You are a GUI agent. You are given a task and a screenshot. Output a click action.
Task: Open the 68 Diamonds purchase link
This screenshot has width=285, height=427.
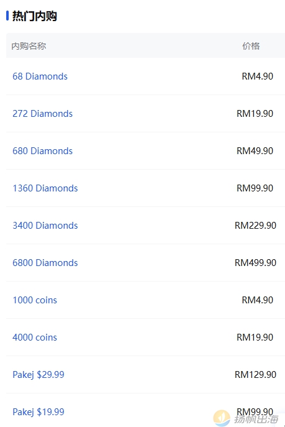[40, 76]
